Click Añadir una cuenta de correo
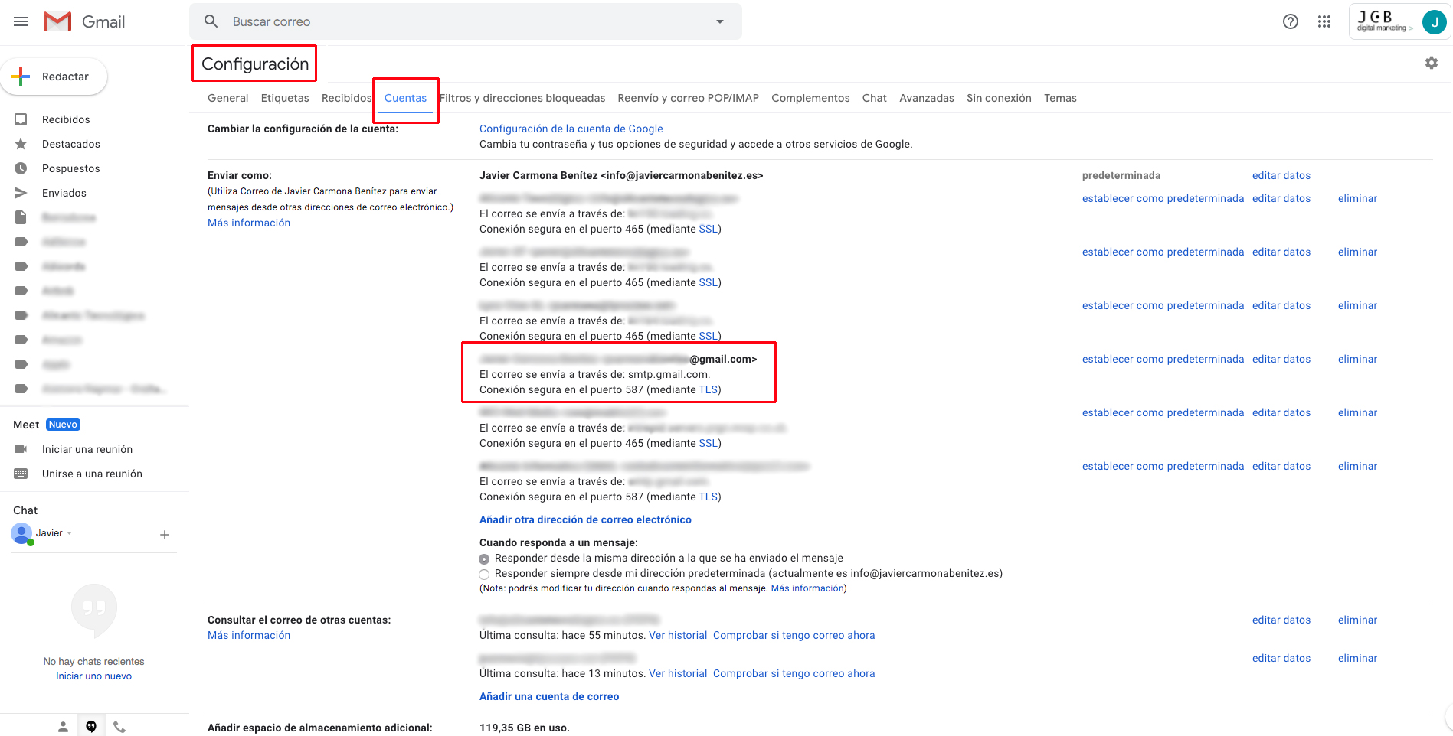Screen dimensions: 1453x736 (549, 696)
